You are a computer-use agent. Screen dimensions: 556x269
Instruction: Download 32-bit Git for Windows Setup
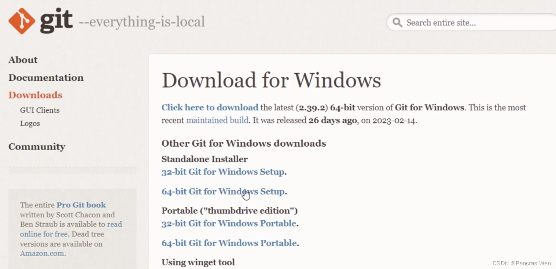tap(223, 172)
